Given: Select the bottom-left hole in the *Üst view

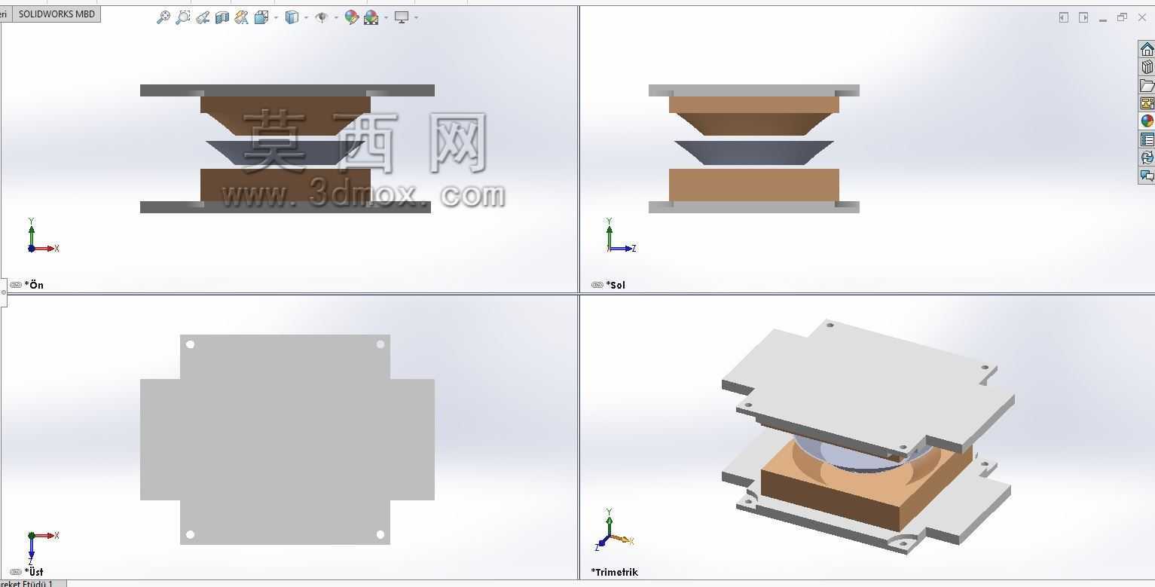Looking at the screenshot, I should click(190, 534).
